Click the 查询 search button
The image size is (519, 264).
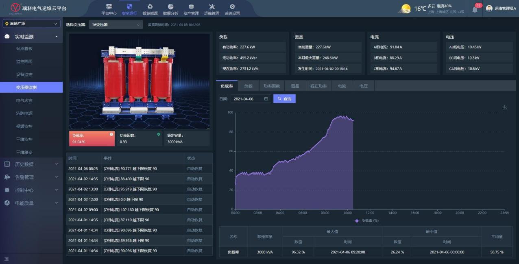[284, 99]
